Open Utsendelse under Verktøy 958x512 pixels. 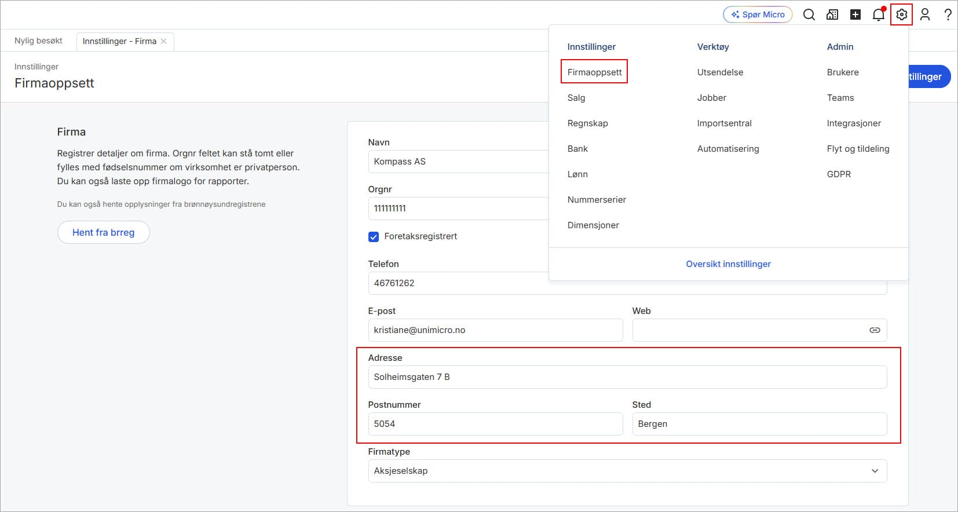pyautogui.click(x=720, y=72)
